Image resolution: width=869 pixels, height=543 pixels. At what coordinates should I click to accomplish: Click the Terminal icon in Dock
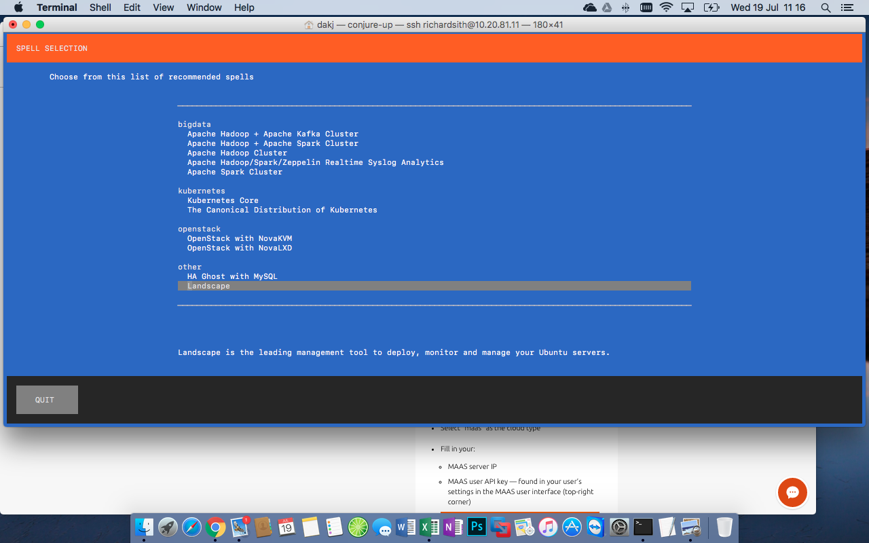[643, 527]
